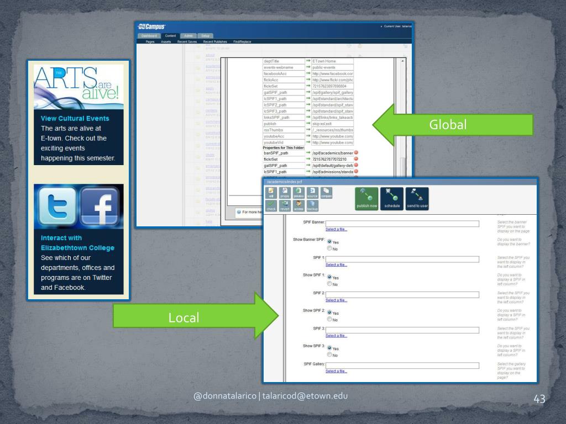Remove the banSPIF_path folder property
This screenshot has height=424, width=566.
(x=356, y=152)
